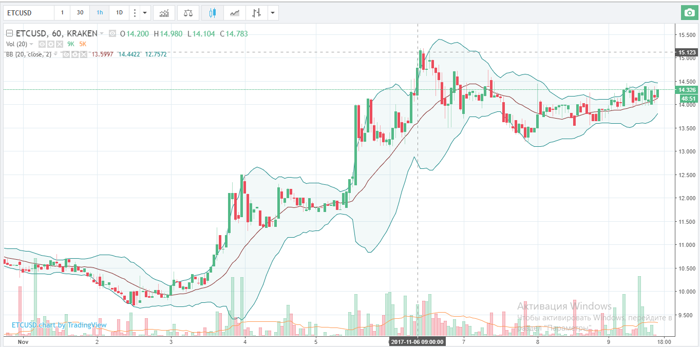Collapse the ETCUSD legend panel
The width and height of the screenshot is (700, 347).
[x=9, y=34]
